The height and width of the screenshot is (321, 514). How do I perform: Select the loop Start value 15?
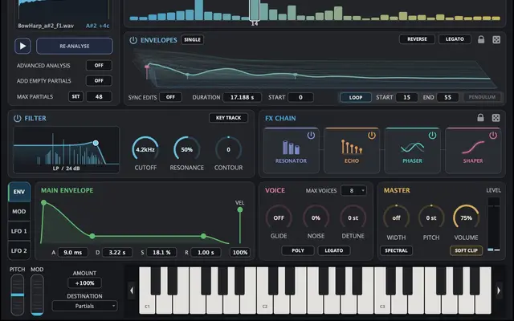tap(406, 97)
